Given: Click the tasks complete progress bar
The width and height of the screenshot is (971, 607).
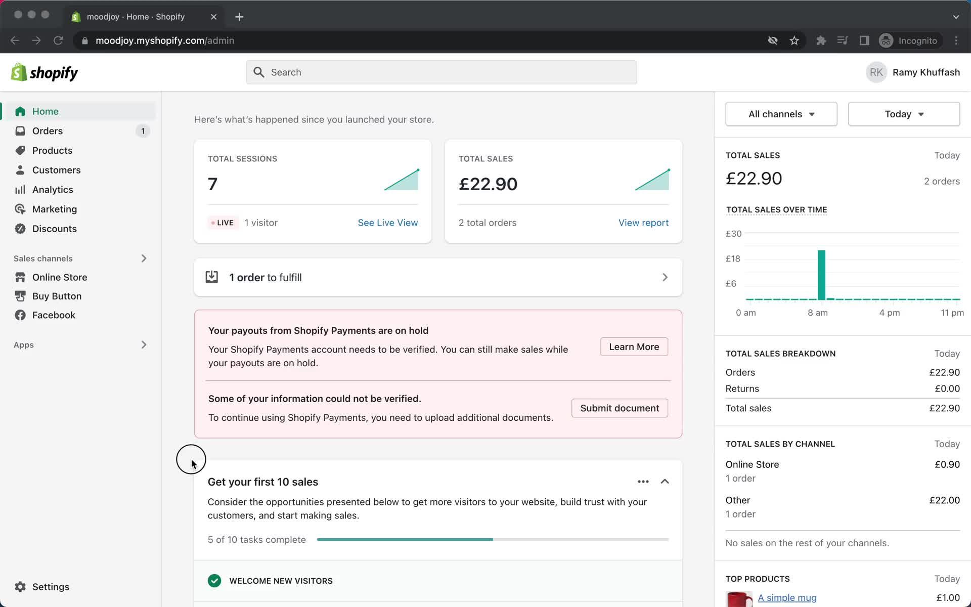Looking at the screenshot, I should tap(492, 540).
